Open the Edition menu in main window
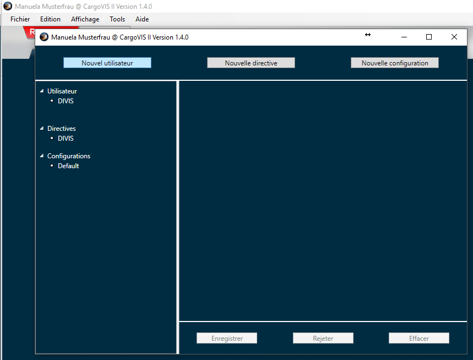Image resolution: width=473 pixels, height=360 pixels. [50, 19]
